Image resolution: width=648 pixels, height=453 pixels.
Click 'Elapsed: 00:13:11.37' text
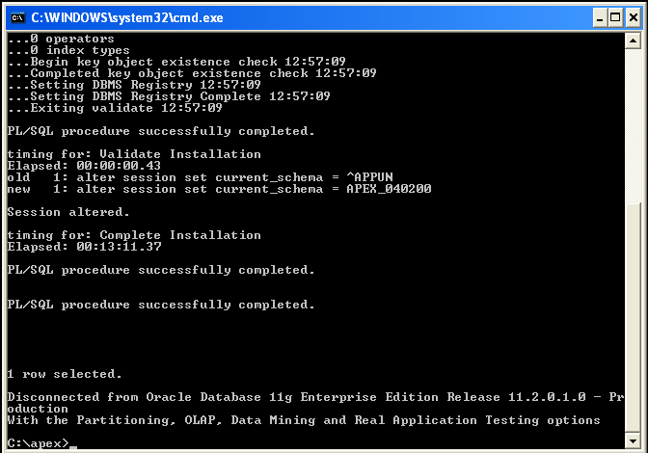click(x=84, y=247)
